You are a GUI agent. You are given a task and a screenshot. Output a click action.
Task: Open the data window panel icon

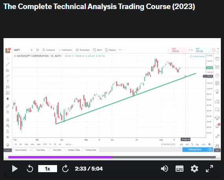click(x=217, y=67)
